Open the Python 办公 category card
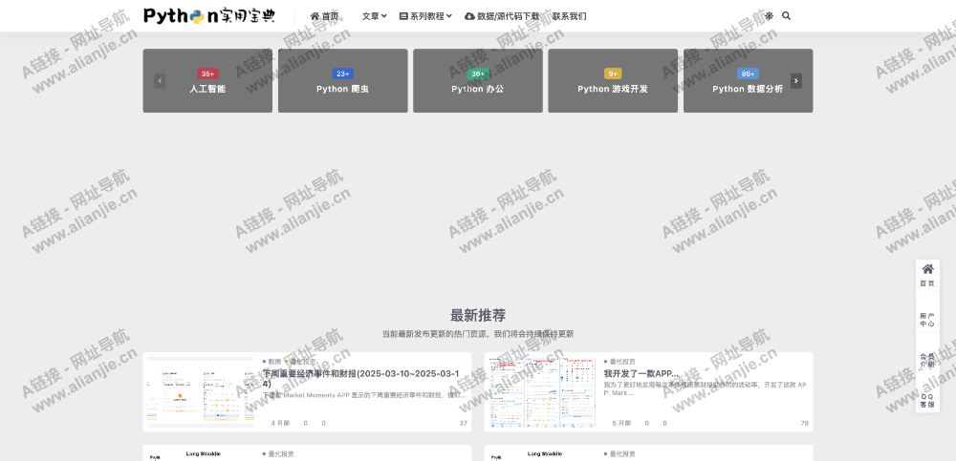956x461 pixels. click(x=478, y=81)
